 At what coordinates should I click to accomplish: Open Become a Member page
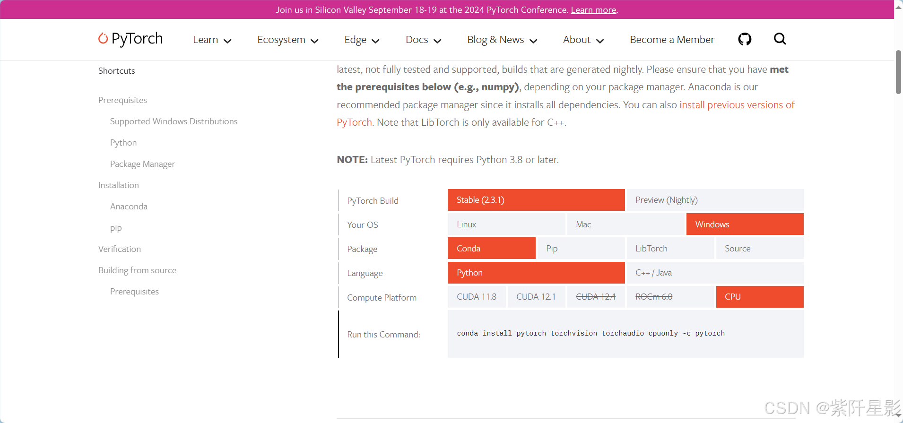(672, 40)
